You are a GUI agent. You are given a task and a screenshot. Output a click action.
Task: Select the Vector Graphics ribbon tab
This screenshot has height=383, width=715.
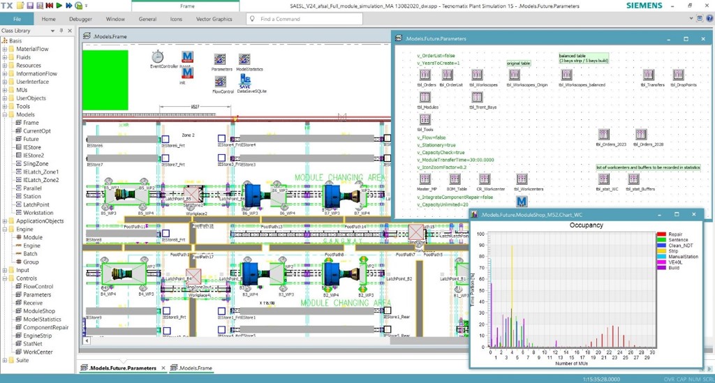pyautogui.click(x=214, y=19)
